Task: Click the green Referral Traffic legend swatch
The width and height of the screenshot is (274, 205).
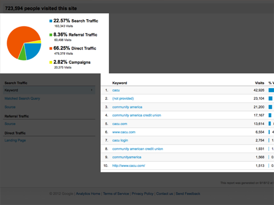Action: point(51,35)
